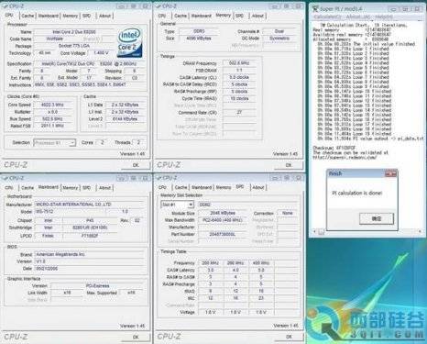
Task: Open About tab in CPU-Z Memory Slot Selection window
Action: coord(258,187)
